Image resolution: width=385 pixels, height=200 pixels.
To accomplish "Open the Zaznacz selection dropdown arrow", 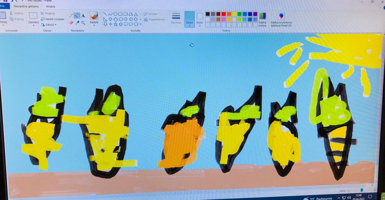I will tap(33, 25).
